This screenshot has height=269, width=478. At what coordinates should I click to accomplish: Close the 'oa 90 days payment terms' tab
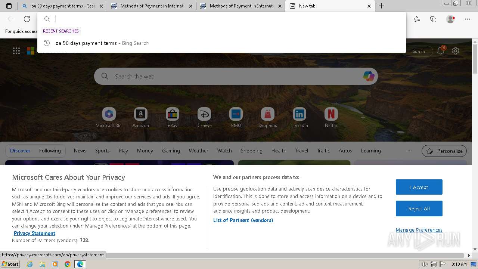click(102, 6)
